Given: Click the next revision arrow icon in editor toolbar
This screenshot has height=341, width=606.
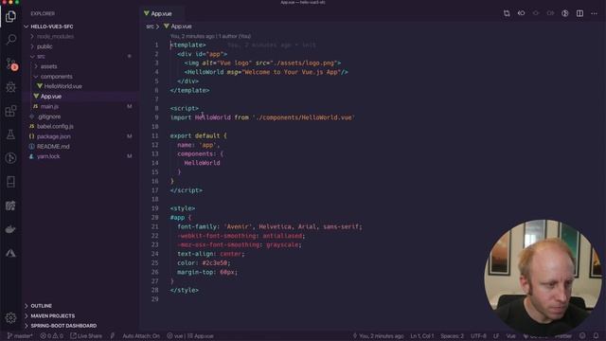Looking at the screenshot, I should coord(550,13).
